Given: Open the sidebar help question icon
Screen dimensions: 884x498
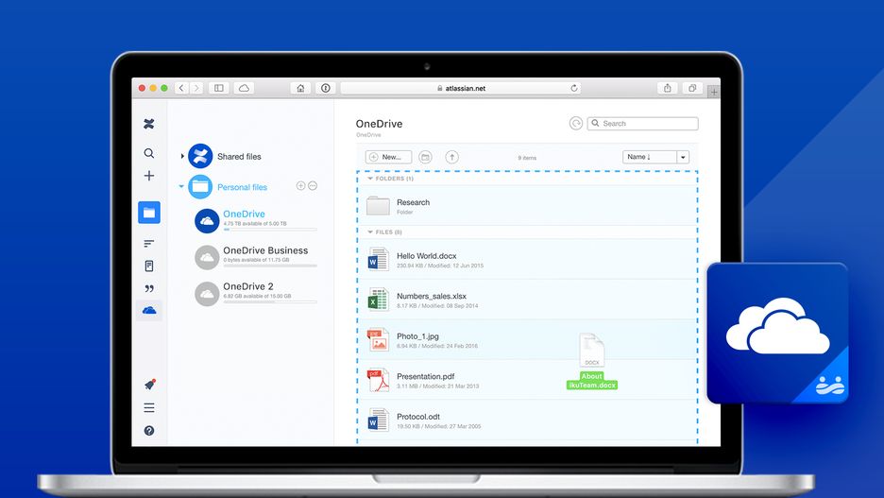Looking at the screenshot, I should [x=149, y=431].
